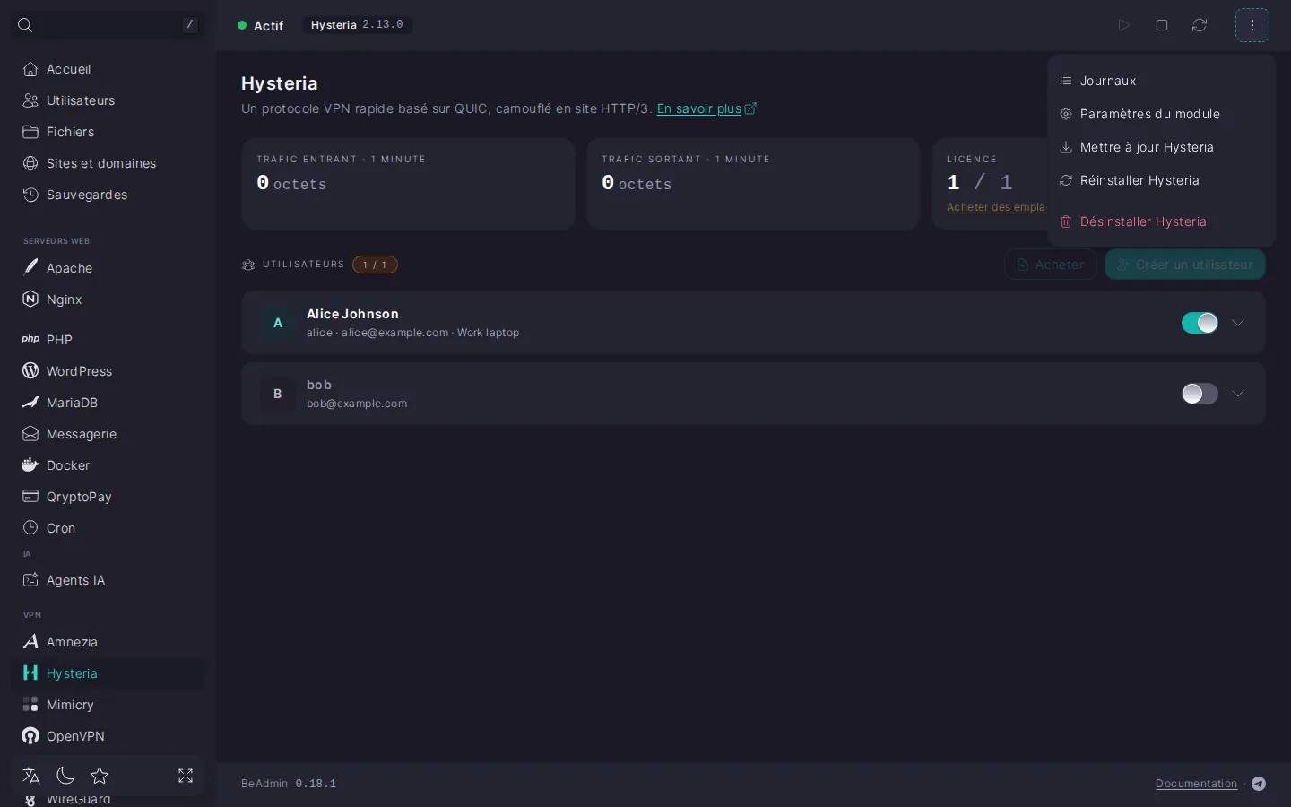Go to WordPress in the sidebar

tap(108, 371)
